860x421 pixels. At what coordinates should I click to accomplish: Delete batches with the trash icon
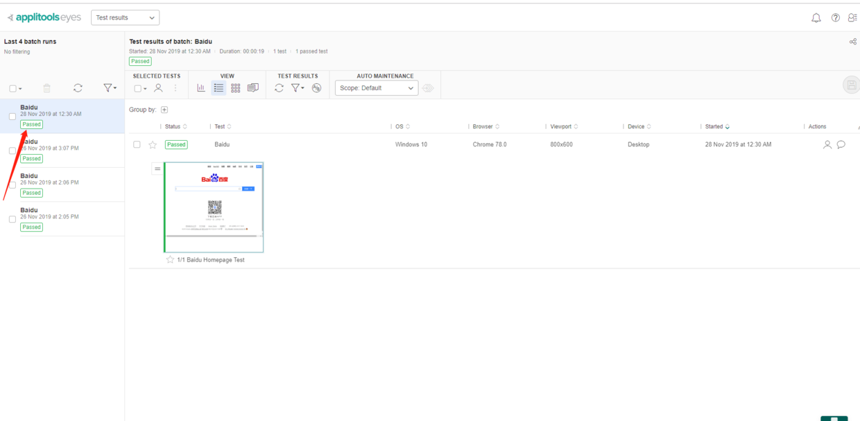[46, 88]
